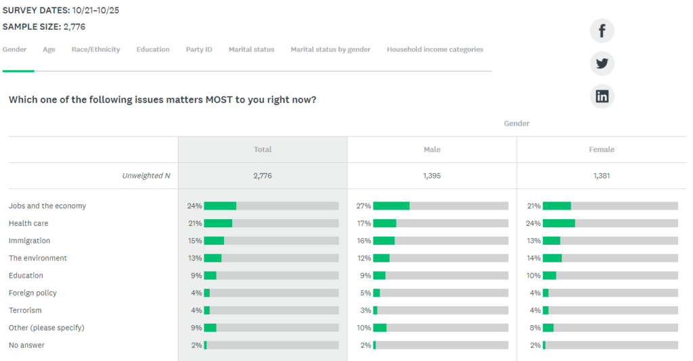Click the Female bar for Health care
693x361 pixels.
[610, 223]
